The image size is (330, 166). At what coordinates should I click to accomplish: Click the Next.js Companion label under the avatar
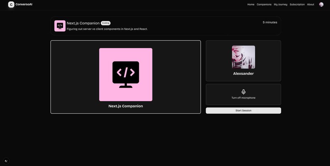[126, 106]
